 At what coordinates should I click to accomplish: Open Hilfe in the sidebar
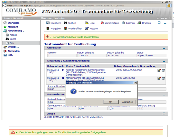pos(11,55)
